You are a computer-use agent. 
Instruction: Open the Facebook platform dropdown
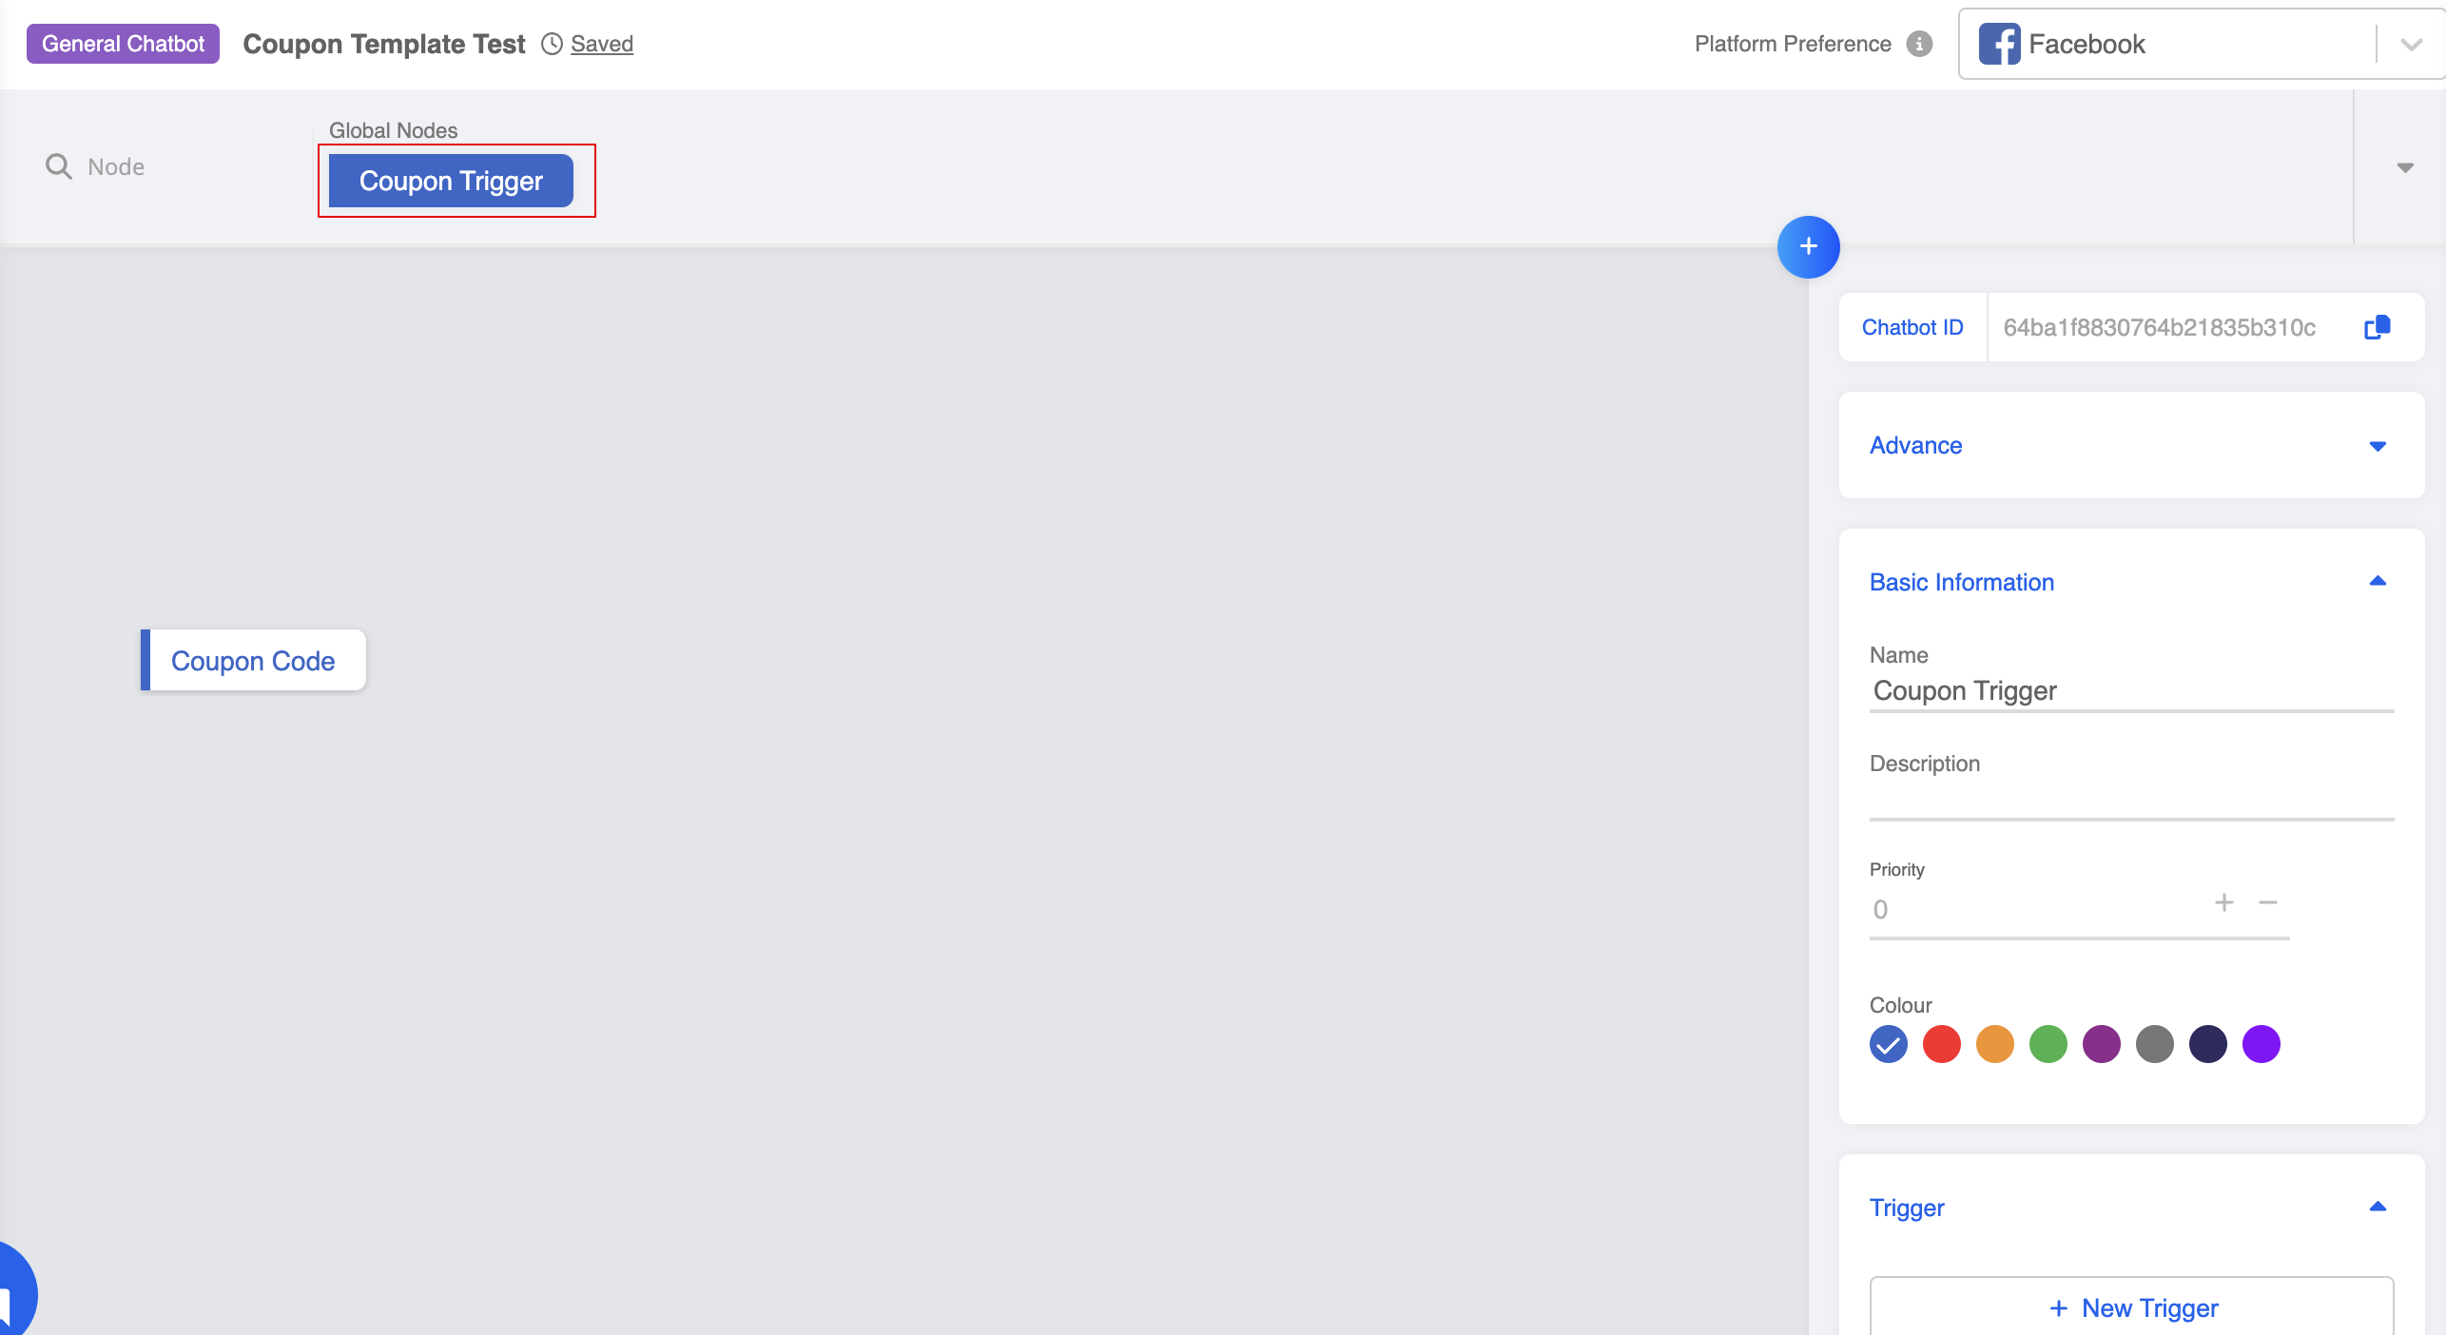click(2411, 45)
